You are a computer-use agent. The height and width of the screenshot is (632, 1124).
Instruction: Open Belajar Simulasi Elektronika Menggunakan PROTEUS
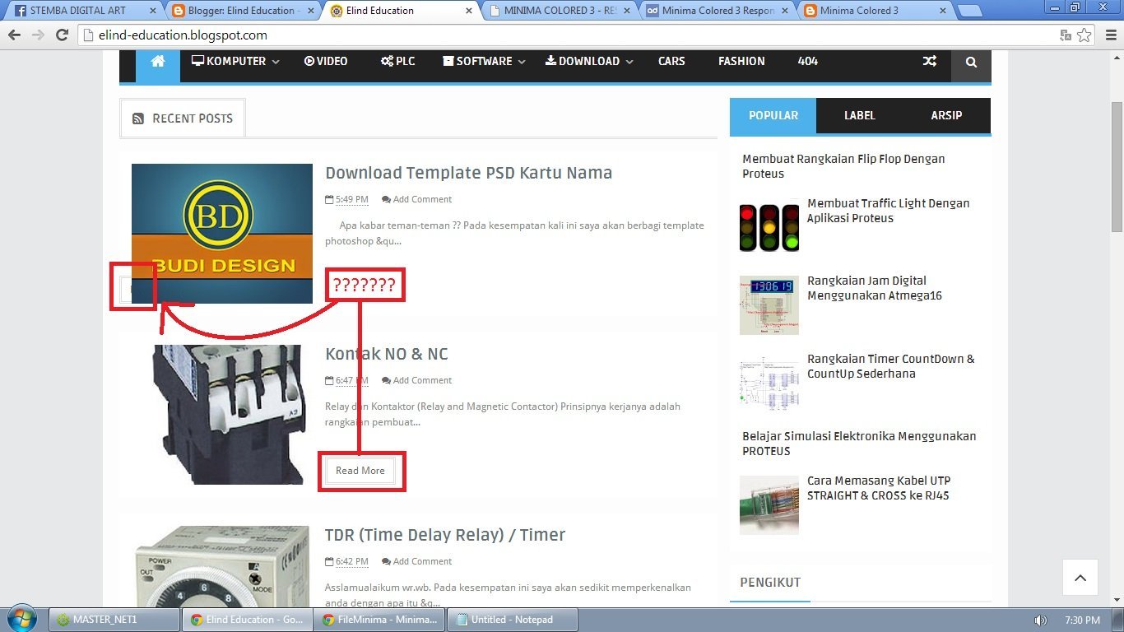click(x=859, y=444)
